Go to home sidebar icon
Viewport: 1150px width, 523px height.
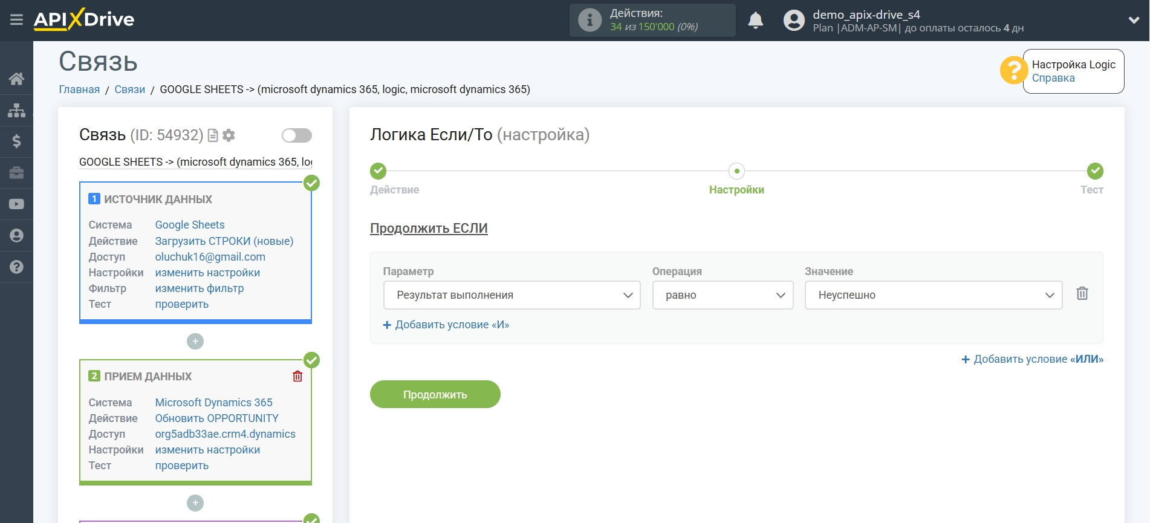(16, 79)
